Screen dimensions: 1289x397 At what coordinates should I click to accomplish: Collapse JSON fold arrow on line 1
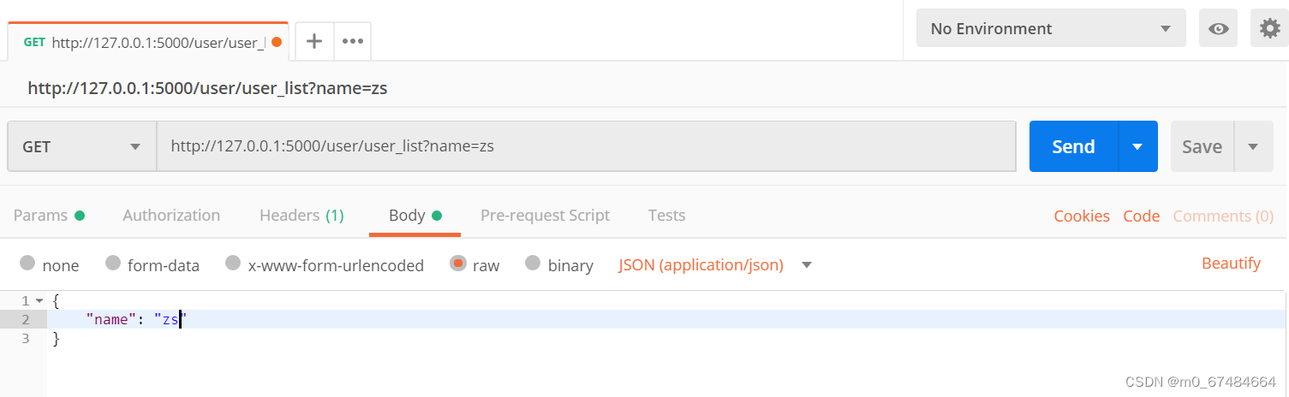(x=39, y=300)
